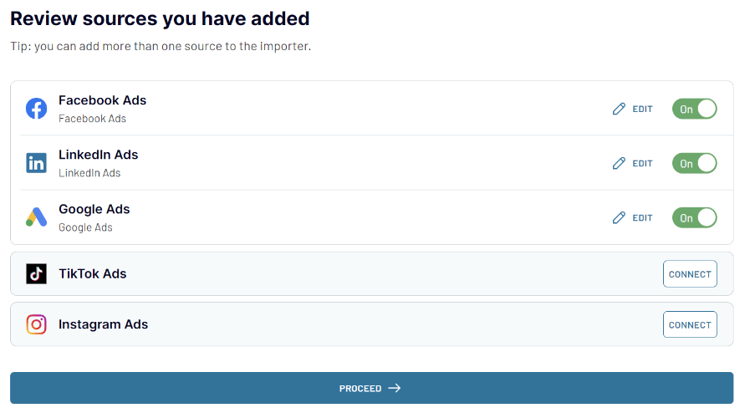Click the arrow on the Proceed button
The width and height of the screenshot is (750, 418).
pyautogui.click(x=395, y=388)
